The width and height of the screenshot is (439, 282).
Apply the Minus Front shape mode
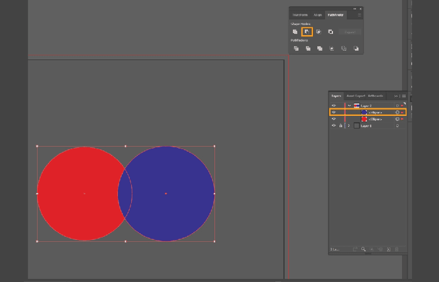(x=307, y=32)
